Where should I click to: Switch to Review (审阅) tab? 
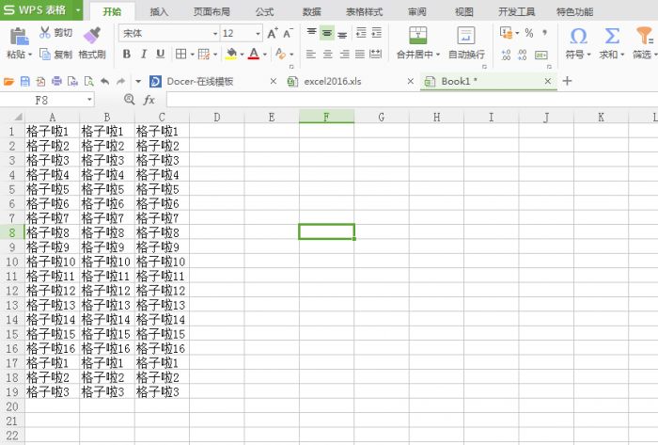pos(417,11)
